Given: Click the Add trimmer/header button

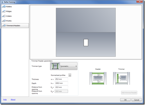Looking at the screenshot, I should tap(129, 92).
